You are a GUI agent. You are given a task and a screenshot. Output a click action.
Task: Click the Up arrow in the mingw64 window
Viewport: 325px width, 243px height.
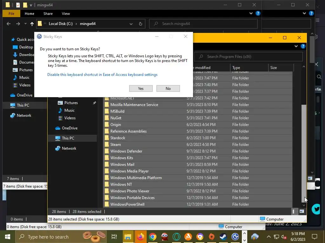click(32, 24)
